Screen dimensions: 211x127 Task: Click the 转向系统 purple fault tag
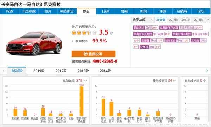139,28
